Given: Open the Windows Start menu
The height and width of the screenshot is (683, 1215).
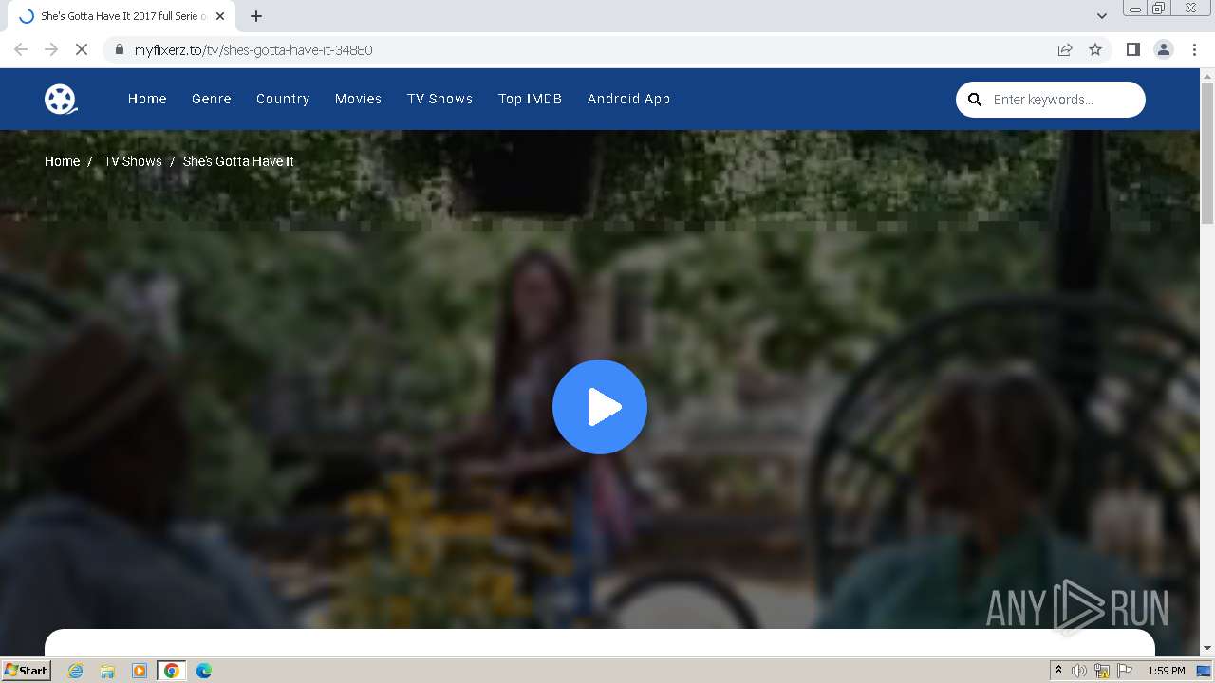Looking at the screenshot, I should pyautogui.click(x=27, y=670).
